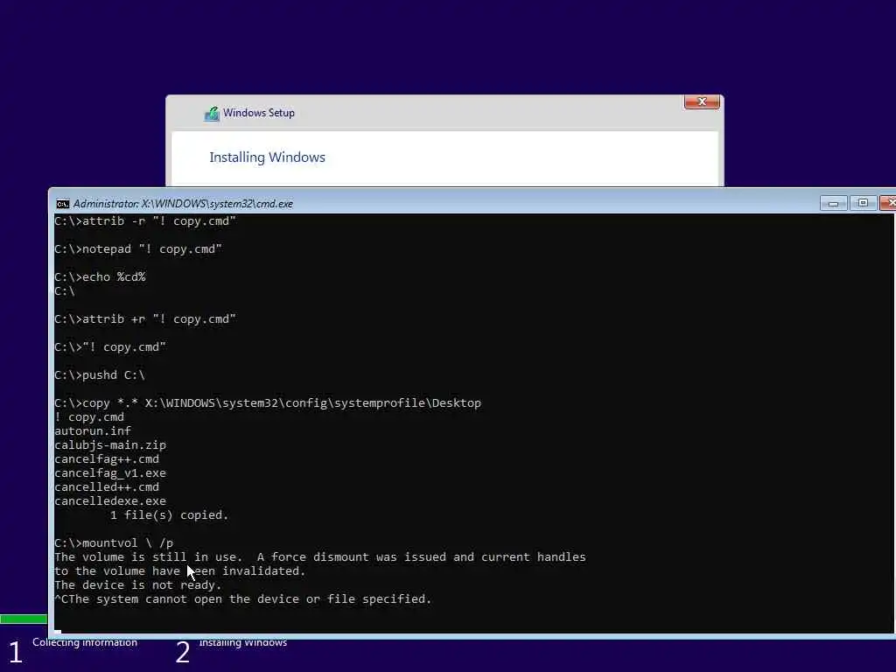The image size is (896, 672).
Task: Click the 'cancelfag++.cmd' file name
Action: [x=107, y=458]
